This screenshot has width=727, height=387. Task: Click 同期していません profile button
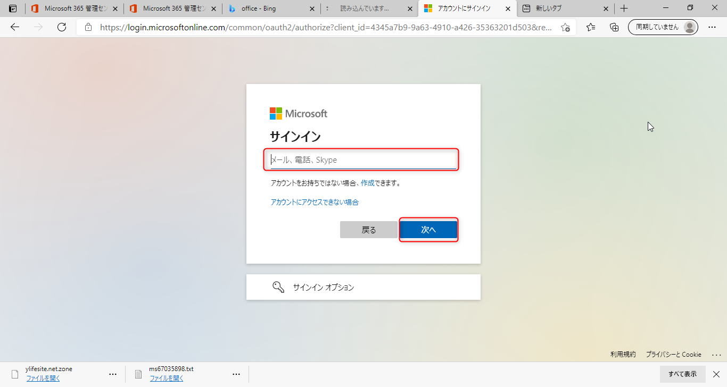point(663,27)
